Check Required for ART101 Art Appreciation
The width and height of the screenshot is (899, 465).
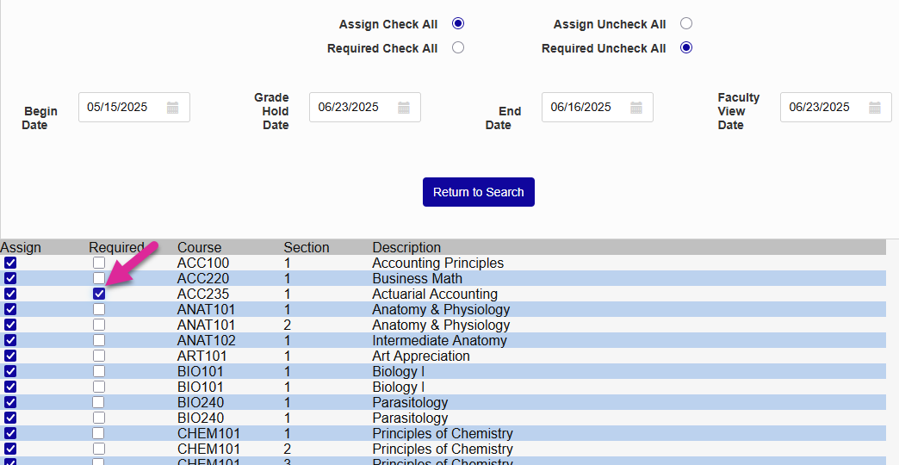99,356
